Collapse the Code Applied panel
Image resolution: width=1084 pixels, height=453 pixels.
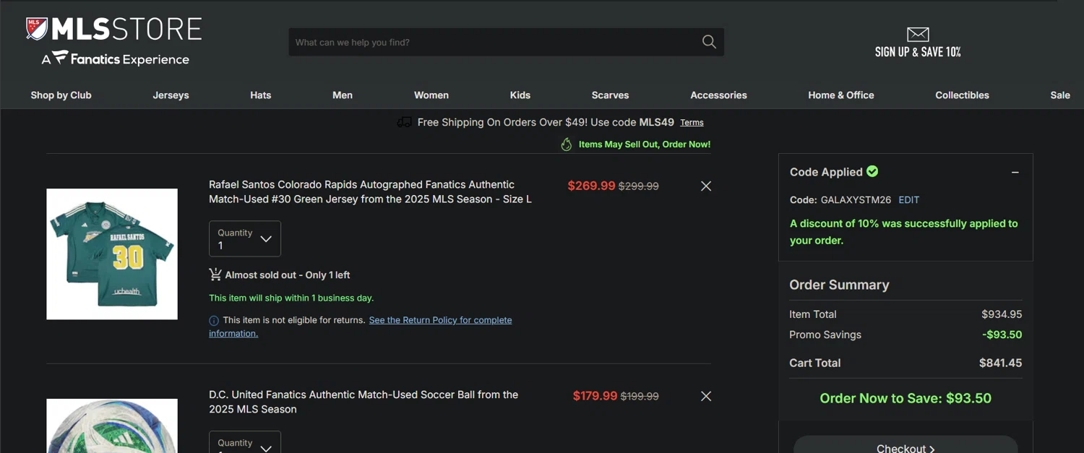pyautogui.click(x=1015, y=172)
